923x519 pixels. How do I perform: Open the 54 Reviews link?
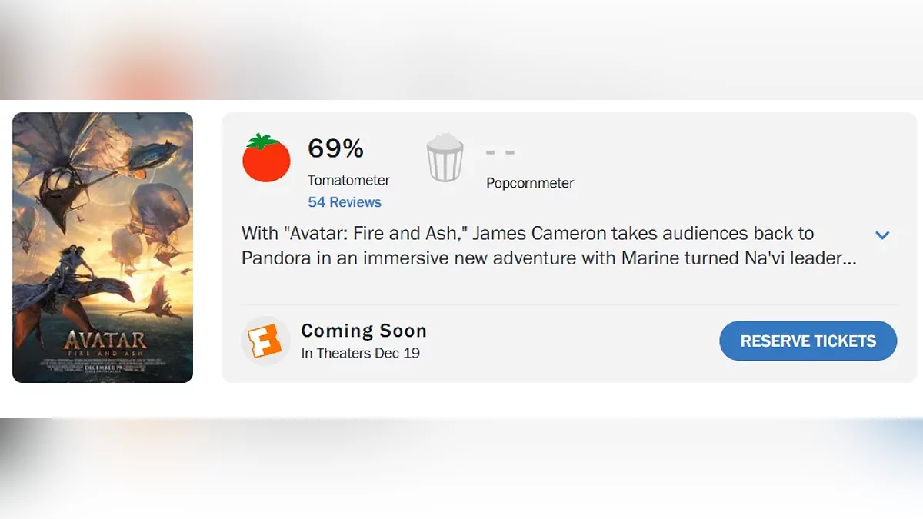[345, 202]
